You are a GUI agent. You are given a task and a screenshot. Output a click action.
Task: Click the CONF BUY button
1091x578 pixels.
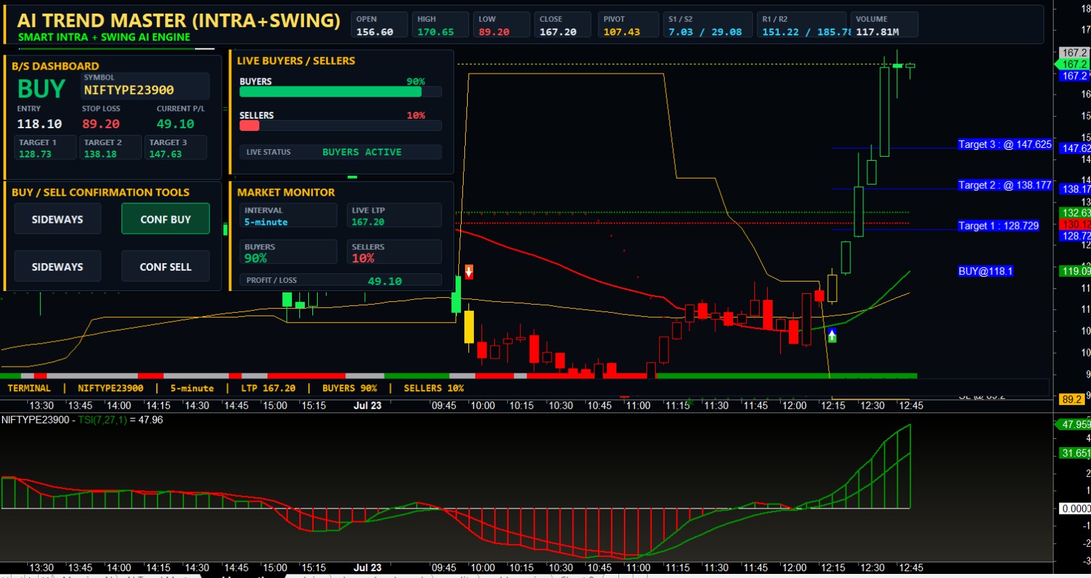click(x=166, y=219)
